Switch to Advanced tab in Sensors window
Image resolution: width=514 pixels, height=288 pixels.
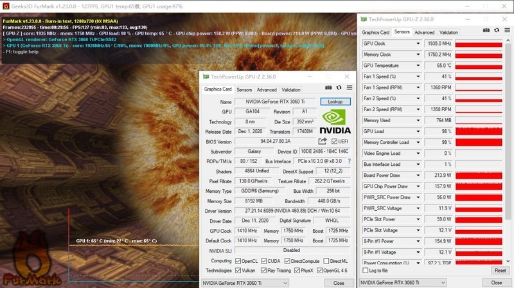424,33
